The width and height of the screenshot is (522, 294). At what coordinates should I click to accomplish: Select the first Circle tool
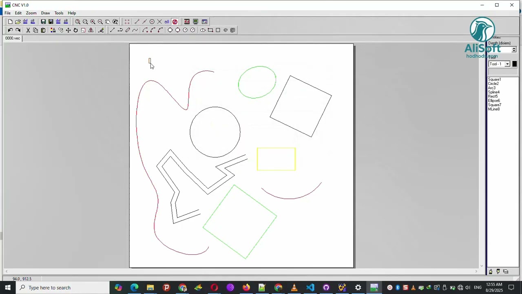170,30
